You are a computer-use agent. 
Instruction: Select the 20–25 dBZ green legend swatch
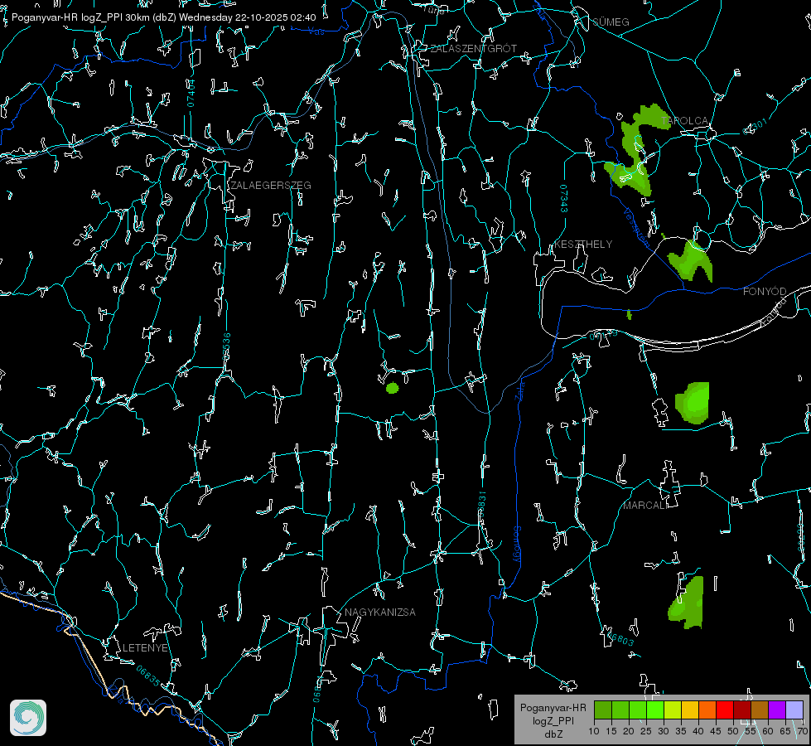pyautogui.click(x=638, y=710)
